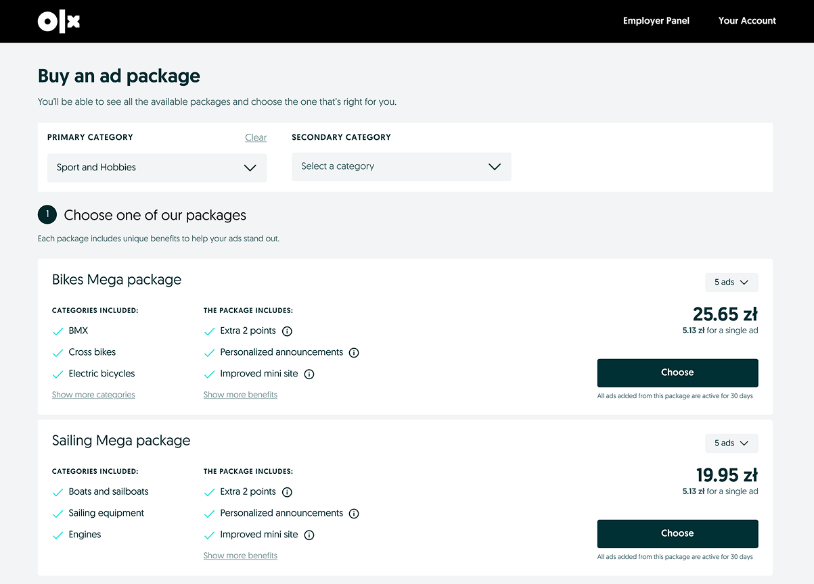This screenshot has height=584, width=814.
Task: Click the Engines category entry
Action: click(x=85, y=535)
